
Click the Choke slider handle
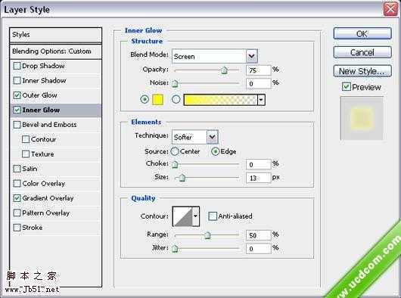pos(175,164)
